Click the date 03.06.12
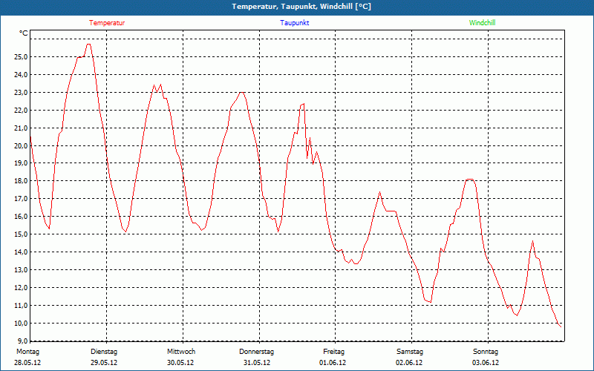 486,363
